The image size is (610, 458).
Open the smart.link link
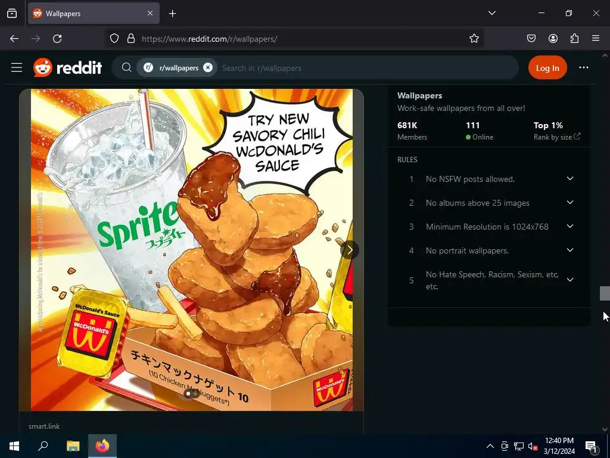click(44, 426)
